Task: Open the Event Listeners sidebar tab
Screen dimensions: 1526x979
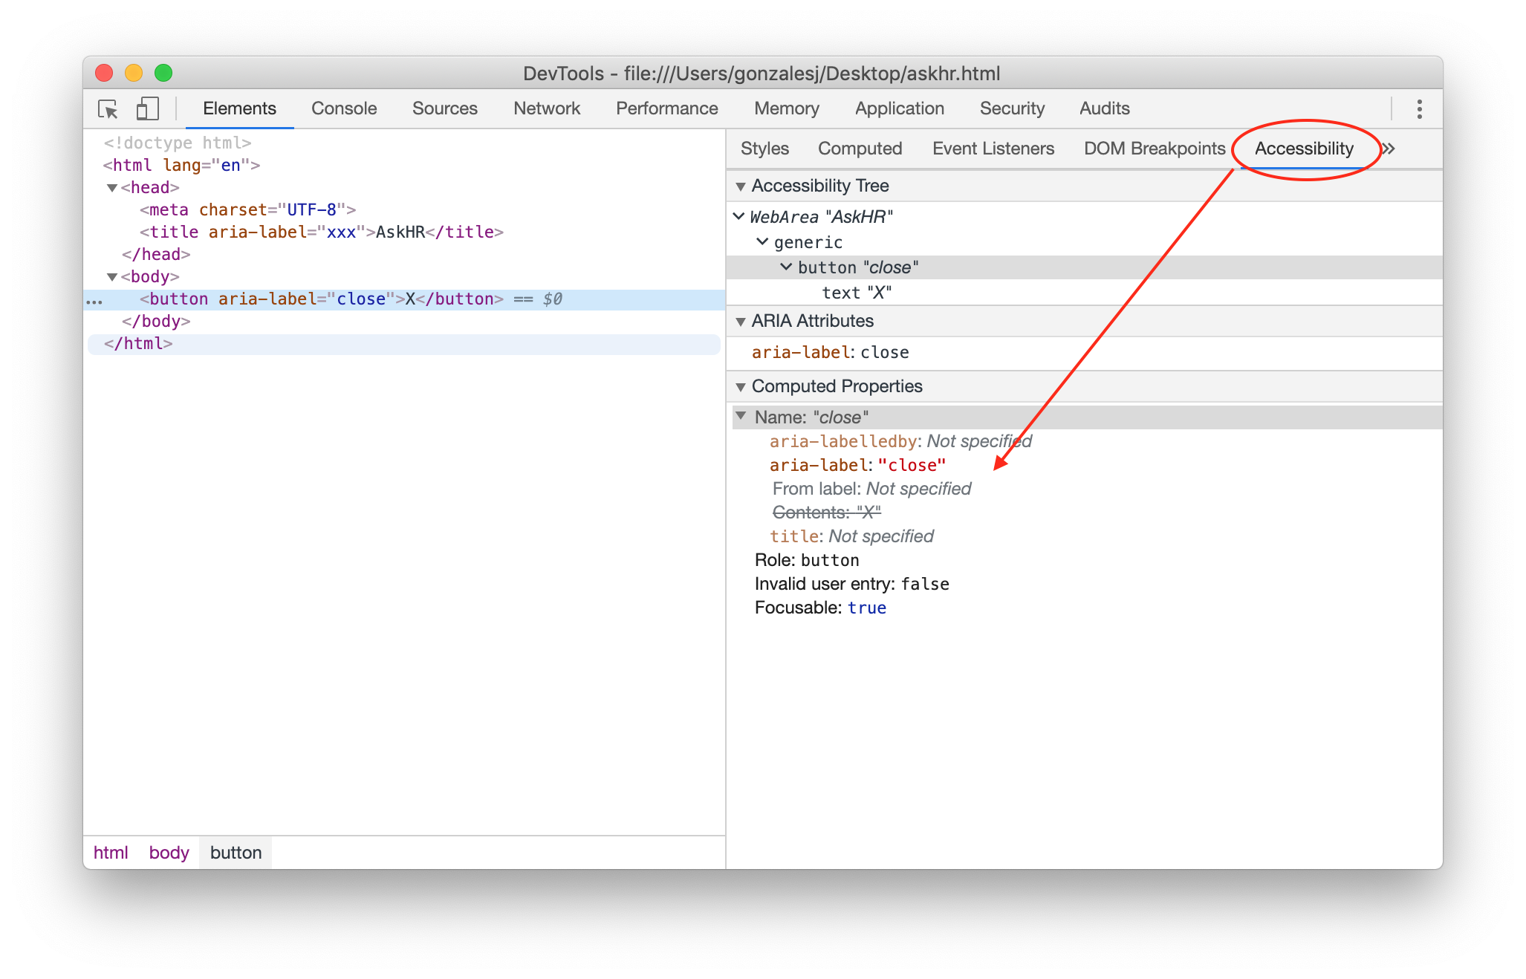Action: click(993, 149)
